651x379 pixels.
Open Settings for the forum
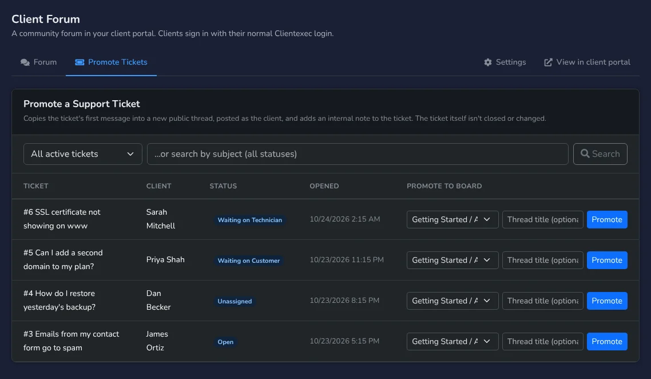[505, 62]
